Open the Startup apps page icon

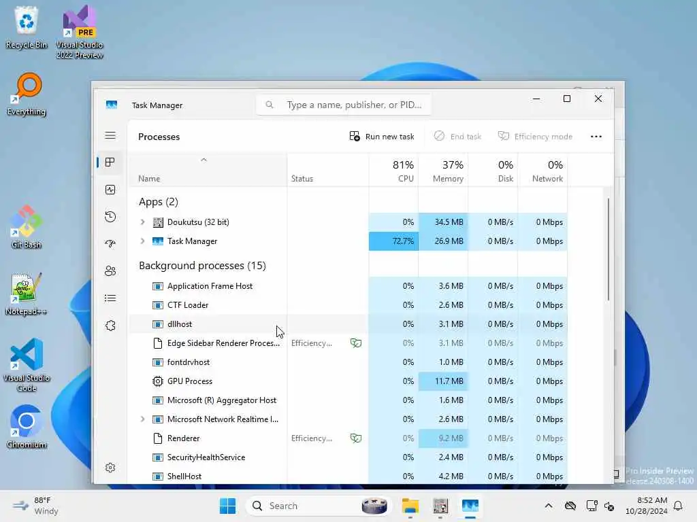pos(110,244)
